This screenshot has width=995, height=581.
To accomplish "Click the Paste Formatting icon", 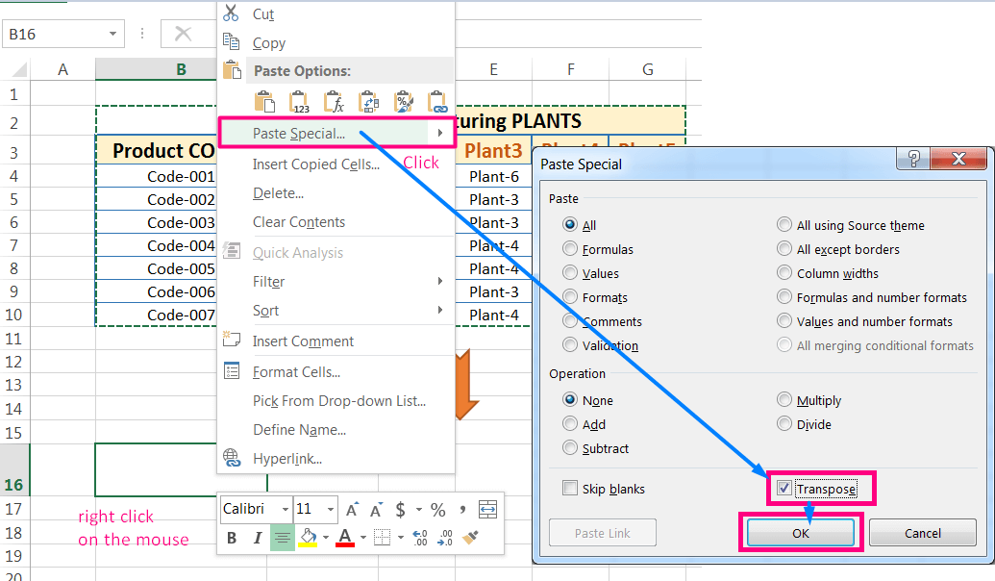I will point(403,102).
